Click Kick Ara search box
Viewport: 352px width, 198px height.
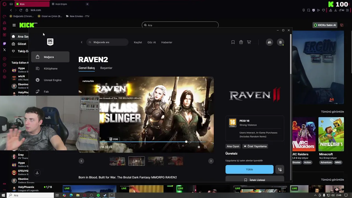point(180,25)
